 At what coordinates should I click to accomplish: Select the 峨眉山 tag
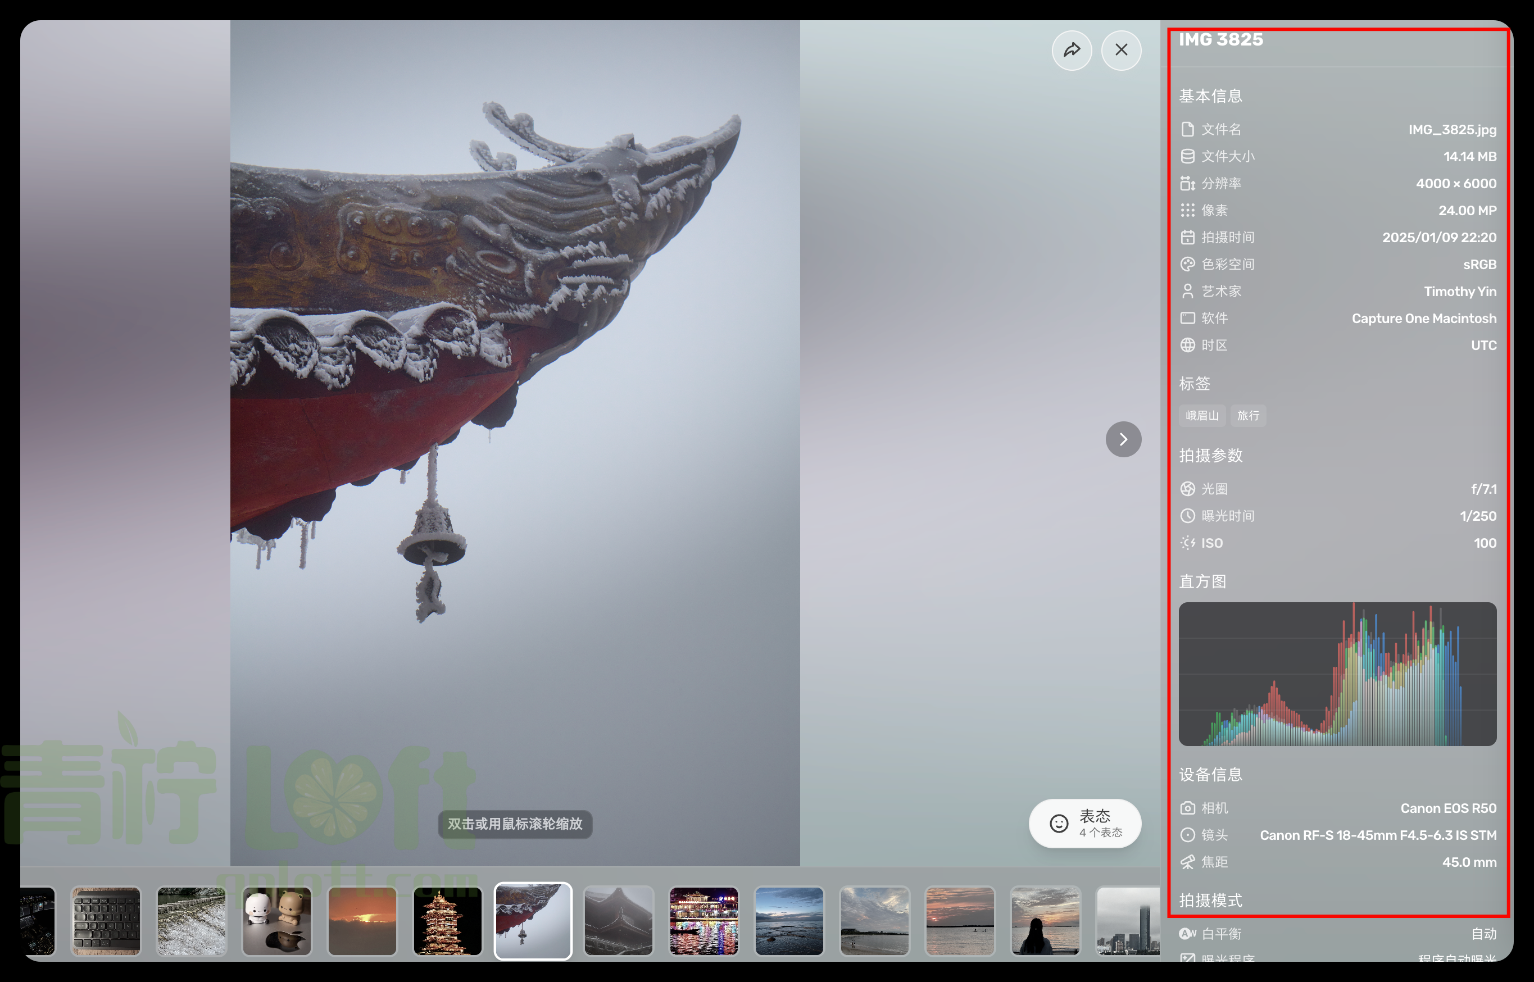click(1202, 416)
